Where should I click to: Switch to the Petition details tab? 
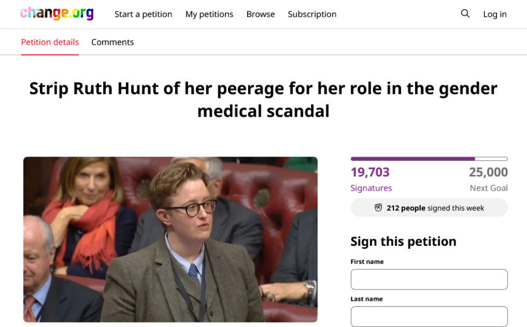pyautogui.click(x=50, y=42)
